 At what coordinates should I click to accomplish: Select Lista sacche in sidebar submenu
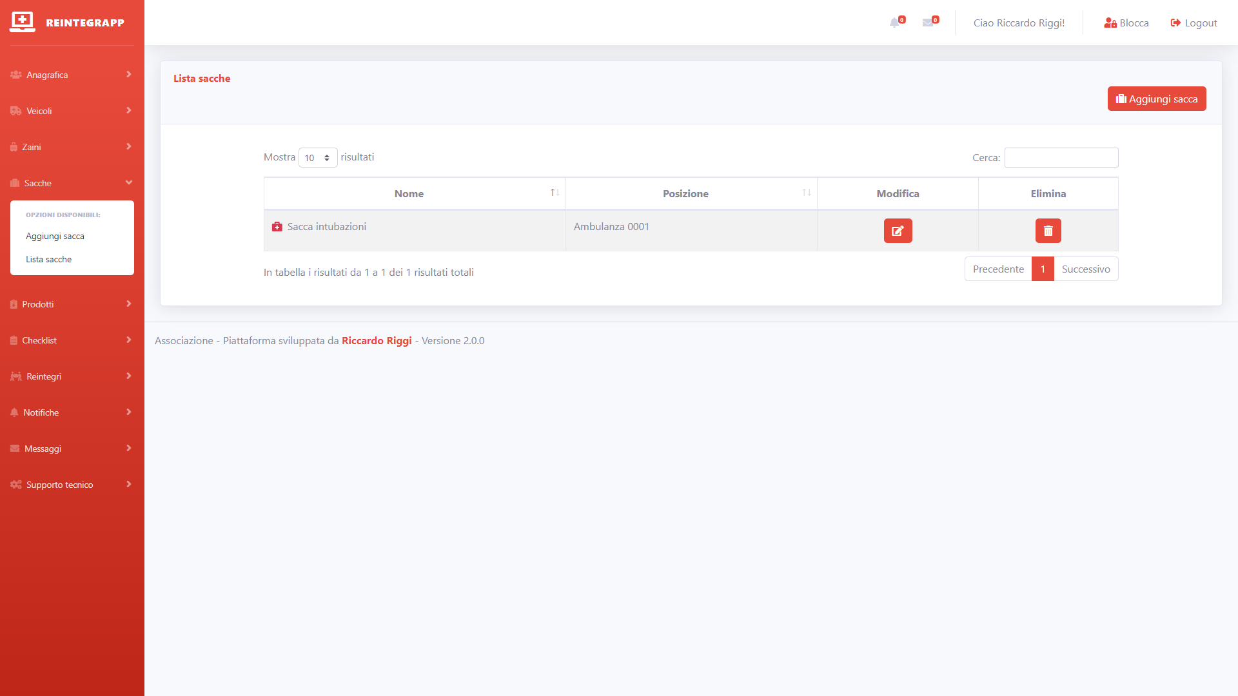[49, 260]
